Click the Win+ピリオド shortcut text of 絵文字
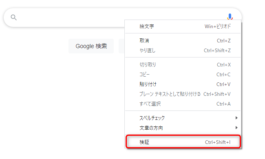This screenshot has height=159, width=265. click(218, 26)
